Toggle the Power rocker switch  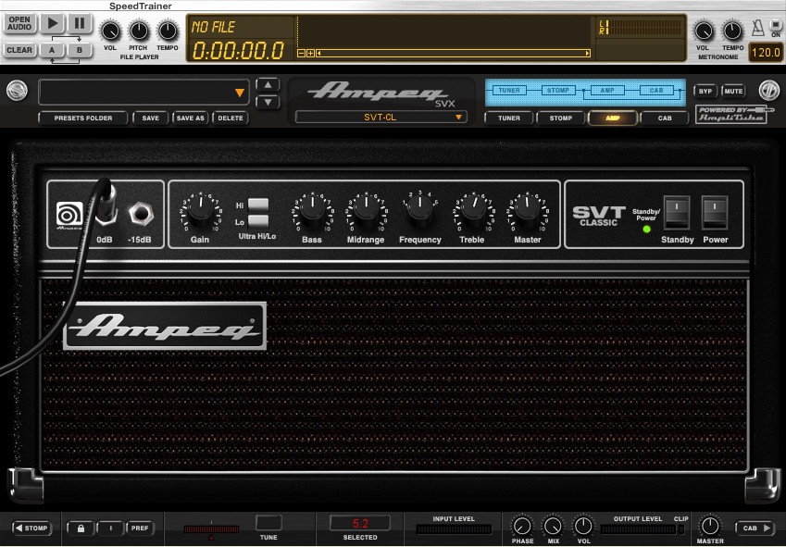coord(715,212)
